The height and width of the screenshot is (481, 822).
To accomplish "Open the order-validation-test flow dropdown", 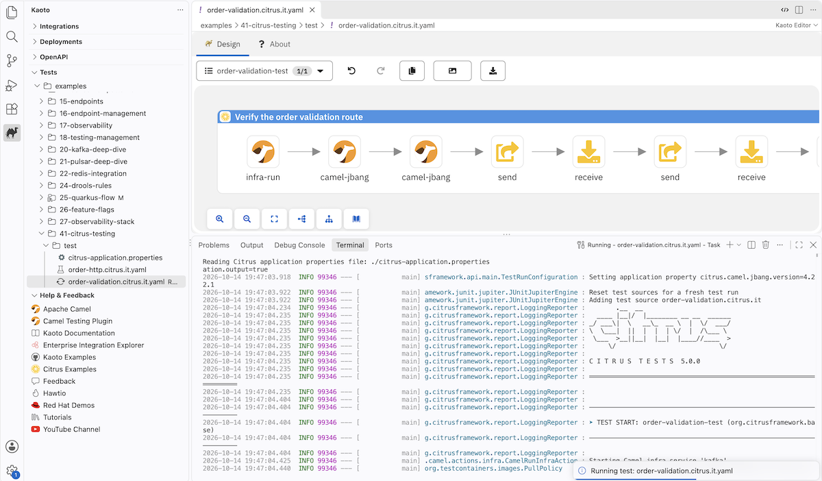I will [264, 71].
